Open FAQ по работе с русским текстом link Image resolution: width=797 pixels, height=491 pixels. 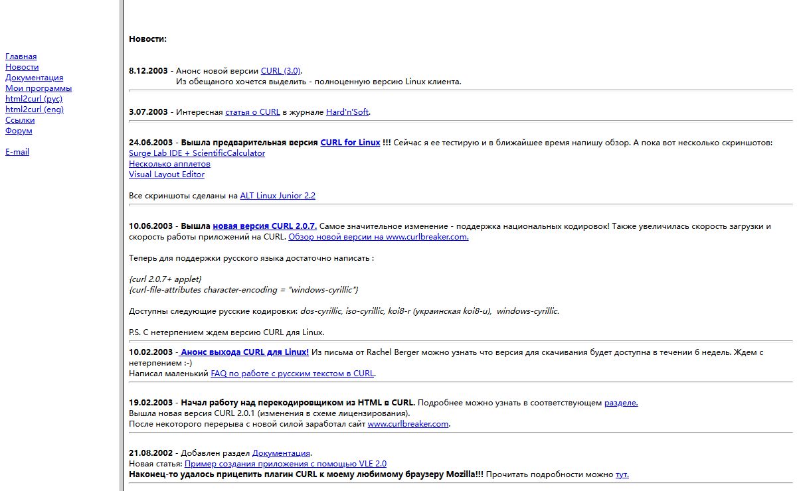point(293,374)
